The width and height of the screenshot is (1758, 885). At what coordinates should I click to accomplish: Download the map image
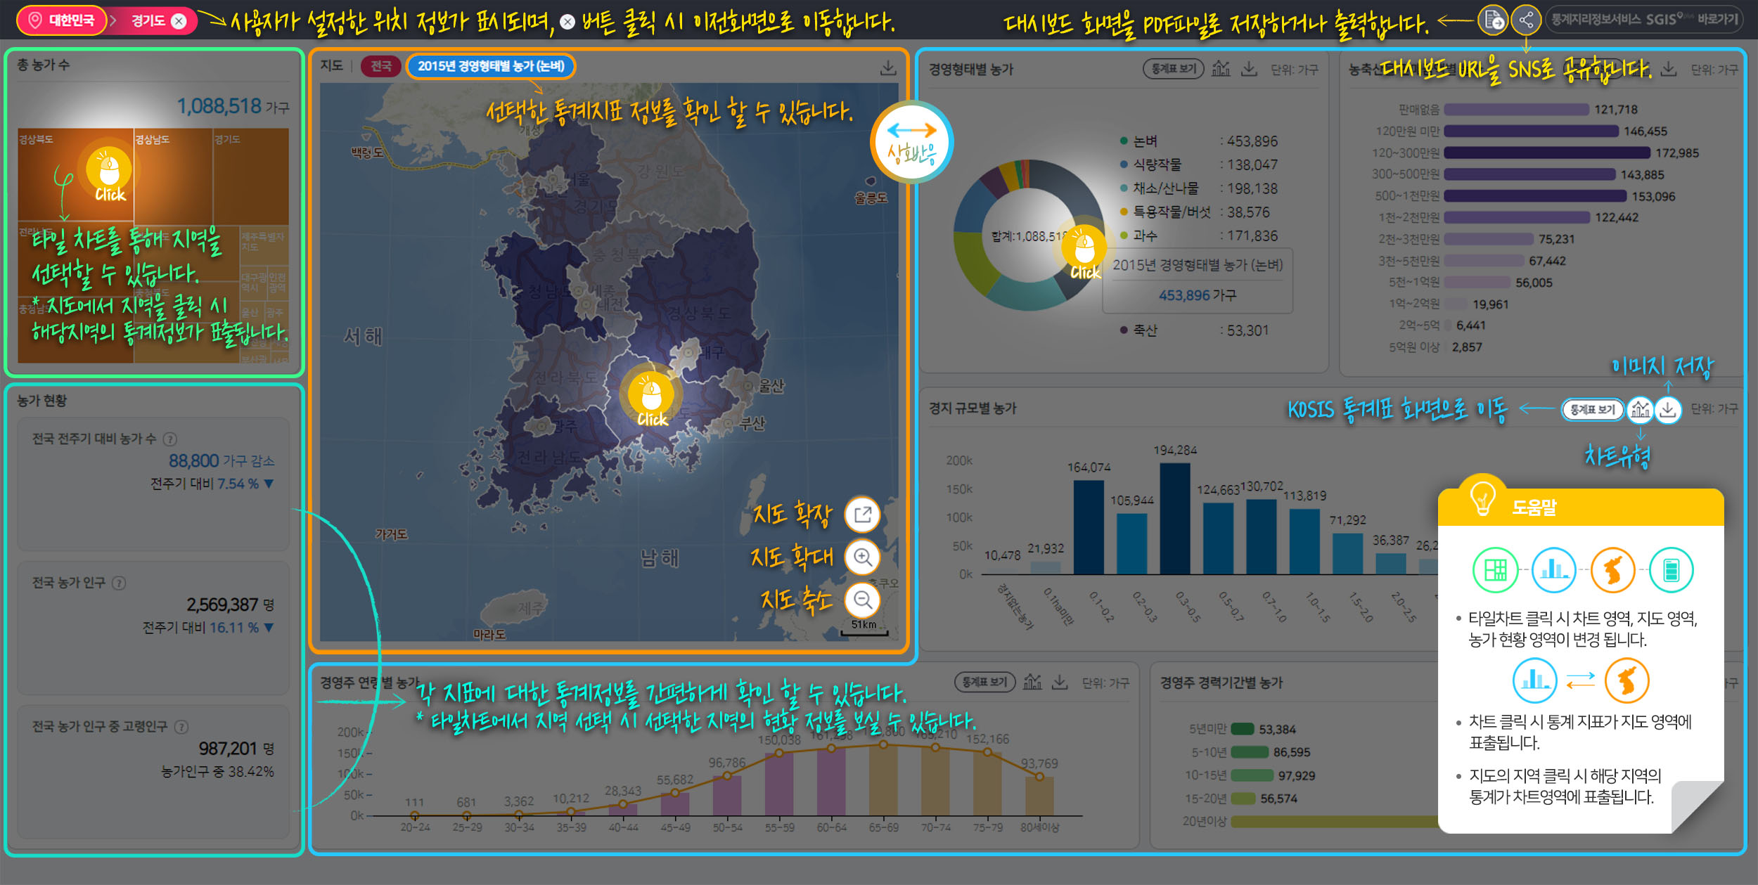point(888,67)
